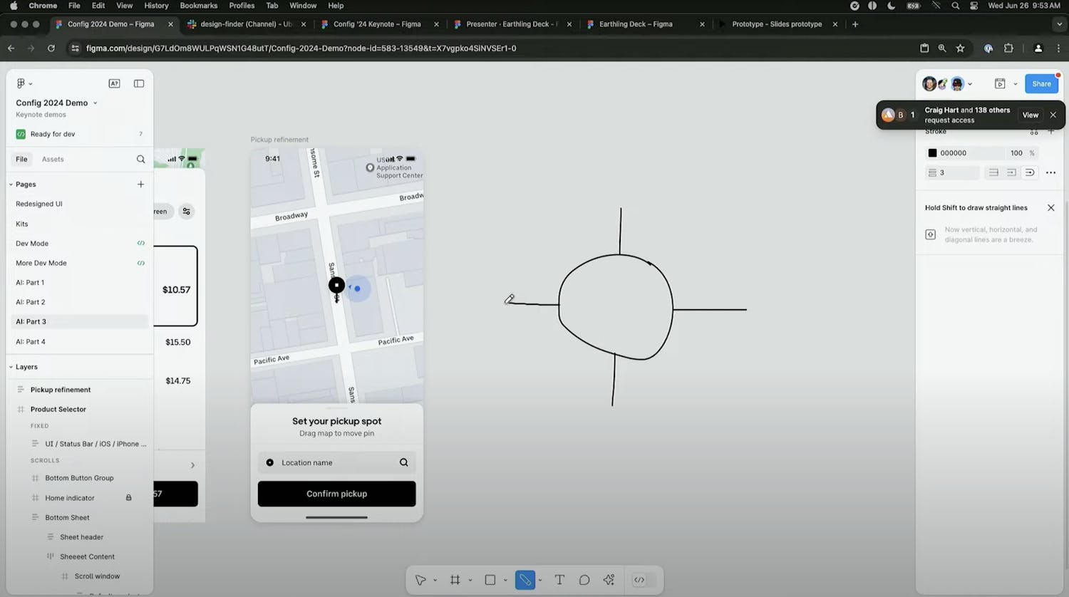Select the Move tool in bottom toolbar
The height and width of the screenshot is (597, 1069).
coord(420,580)
